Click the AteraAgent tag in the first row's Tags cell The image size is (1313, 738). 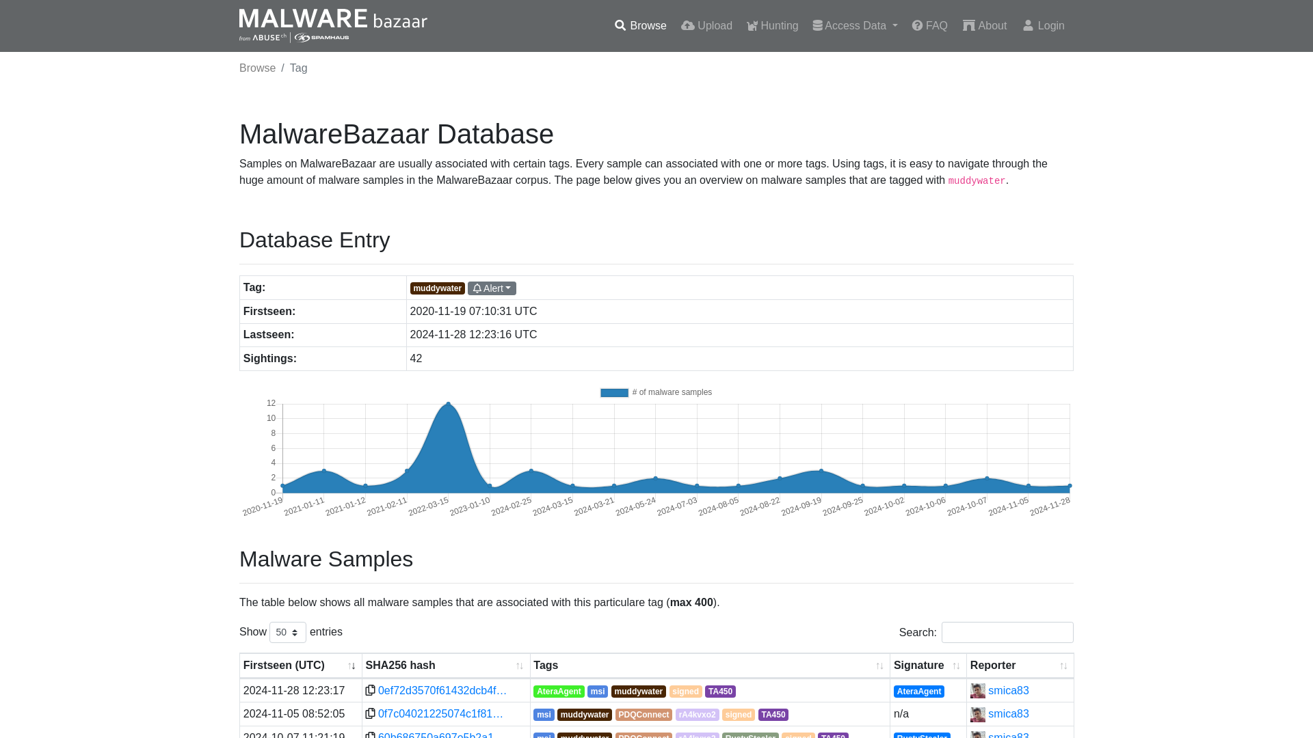[559, 692]
